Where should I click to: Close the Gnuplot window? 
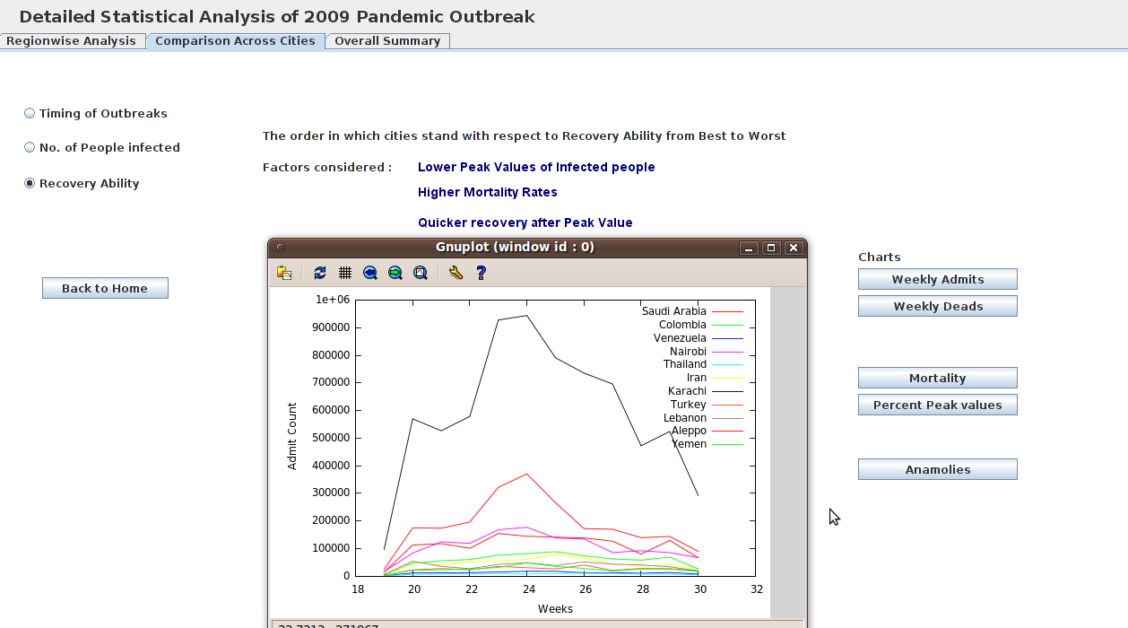(793, 248)
